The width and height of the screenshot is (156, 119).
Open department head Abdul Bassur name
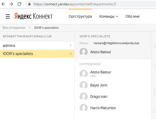(x=101, y=52)
